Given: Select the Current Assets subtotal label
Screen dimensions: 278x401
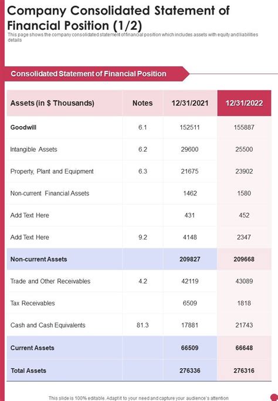Looking at the screenshot, I should [32, 348].
